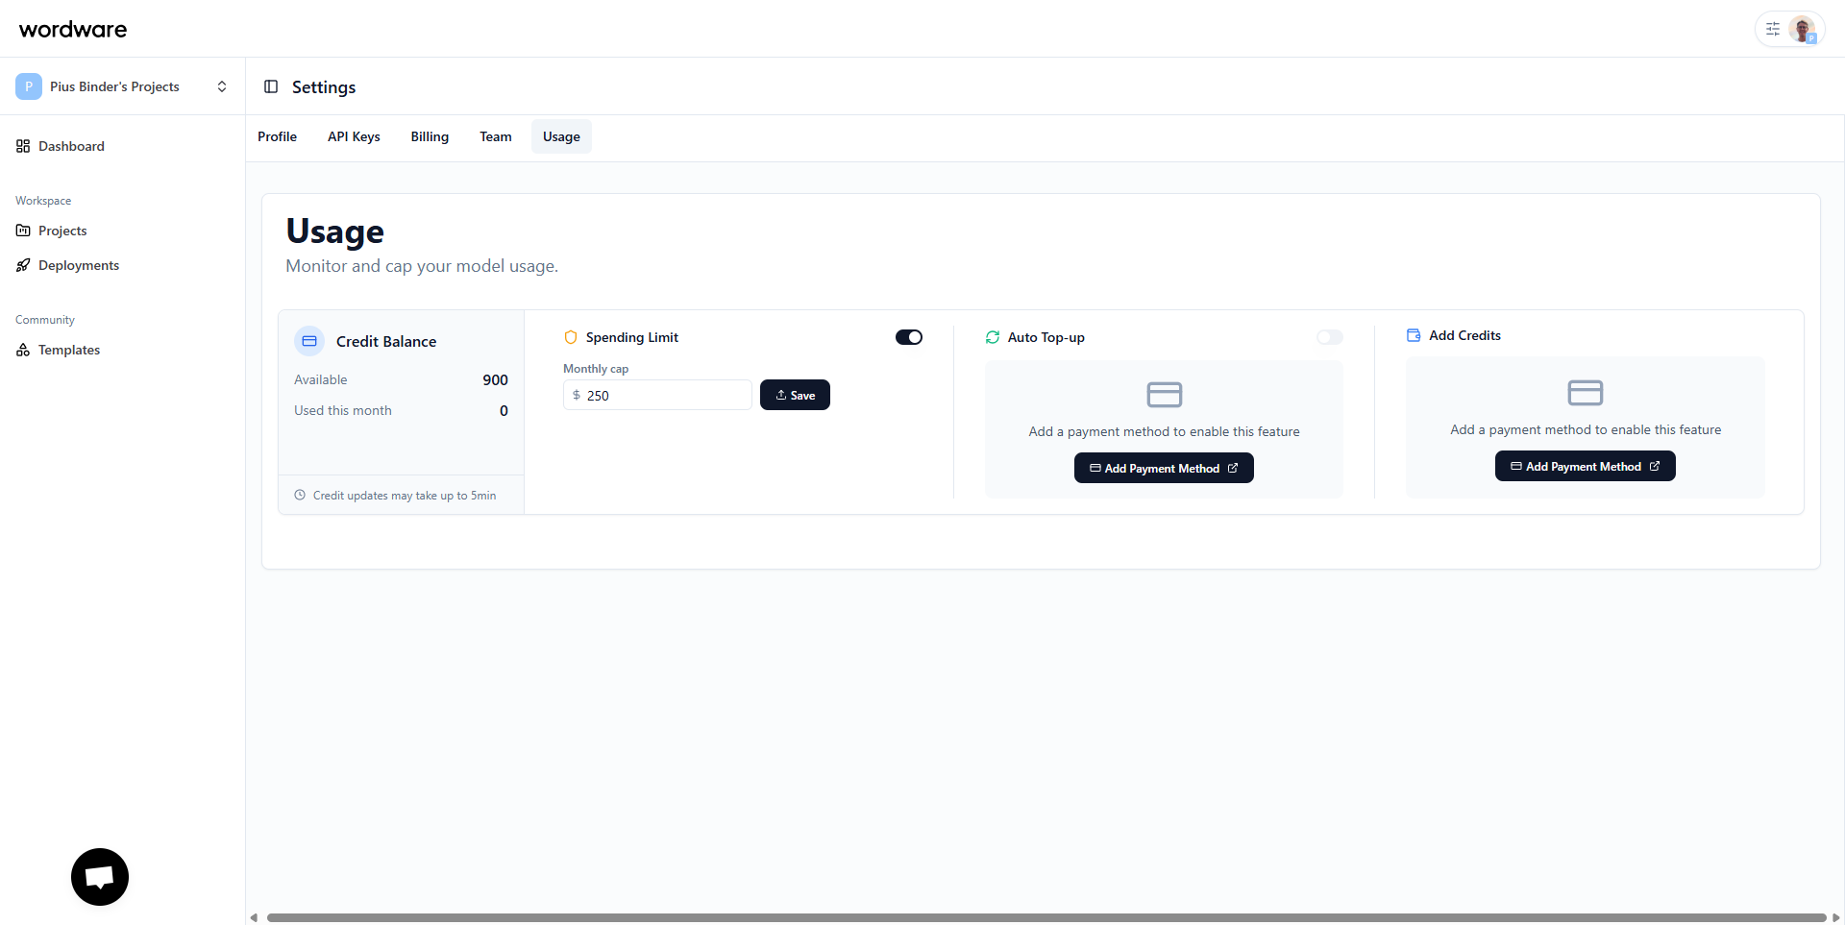Open the settings sliders icon at top right
The width and height of the screenshot is (1845, 925).
coord(1773,29)
